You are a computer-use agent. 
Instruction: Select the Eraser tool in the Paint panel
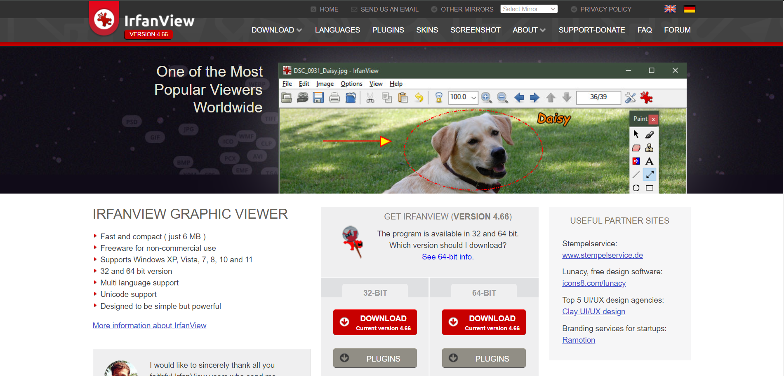coord(636,147)
